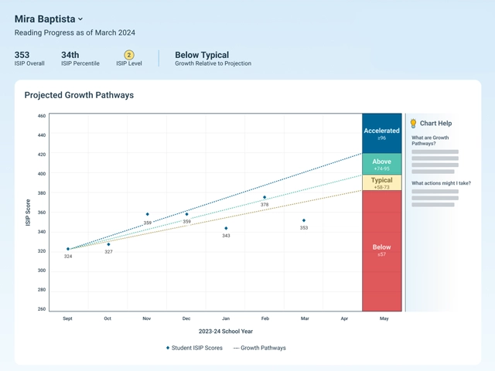Click the Apr label on x-axis
Image resolution: width=495 pixels, height=371 pixels.
click(344, 318)
